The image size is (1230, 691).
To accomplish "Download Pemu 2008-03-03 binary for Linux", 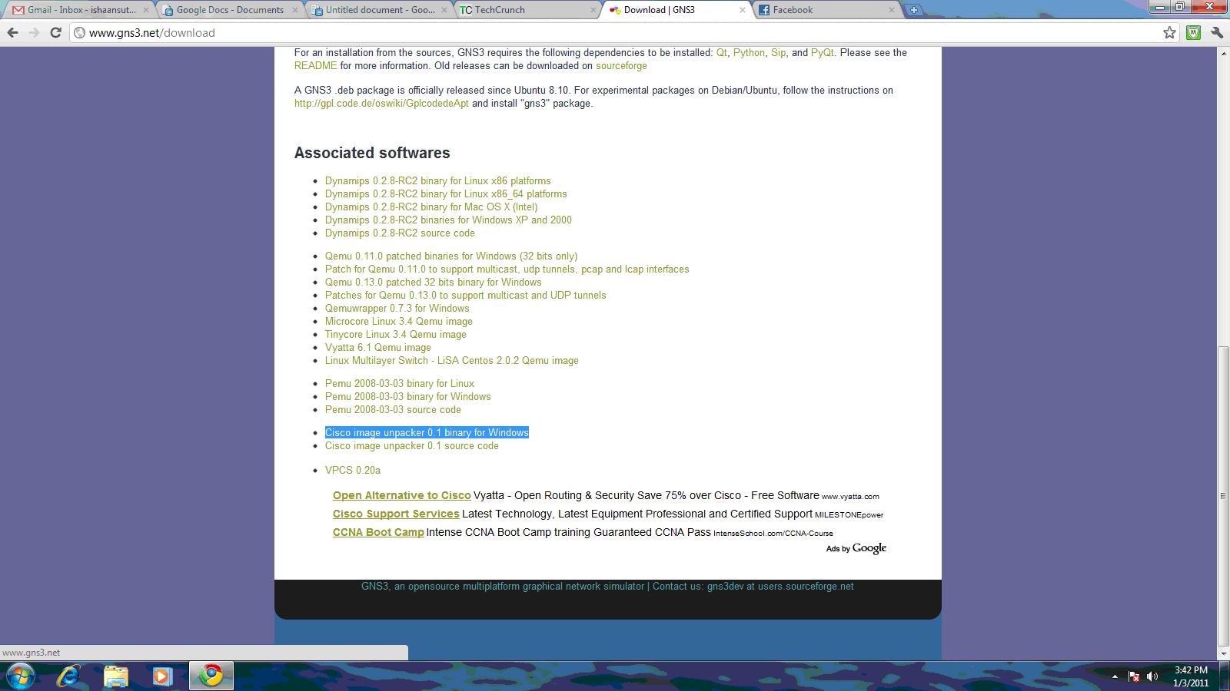I will 400,384.
